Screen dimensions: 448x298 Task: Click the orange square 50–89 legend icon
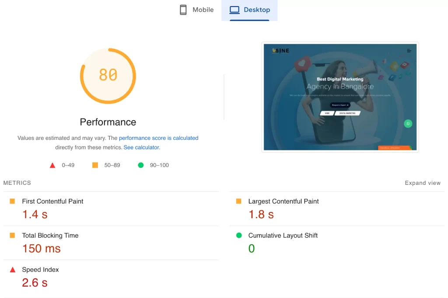click(94, 165)
